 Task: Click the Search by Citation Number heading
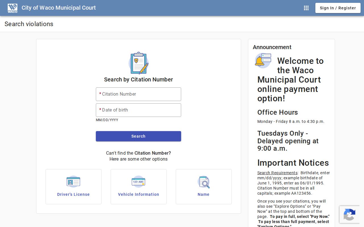coord(138,80)
